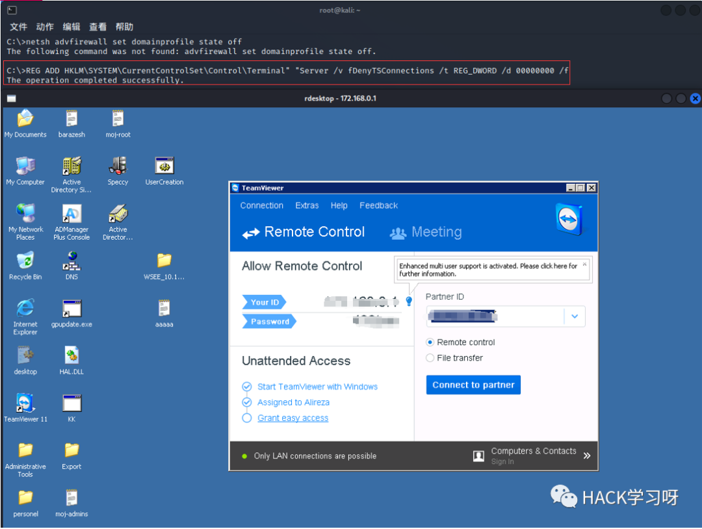The width and height of the screenshot is (702, 529).
Task: Select File transfer radio option
Action: (430, 358)
